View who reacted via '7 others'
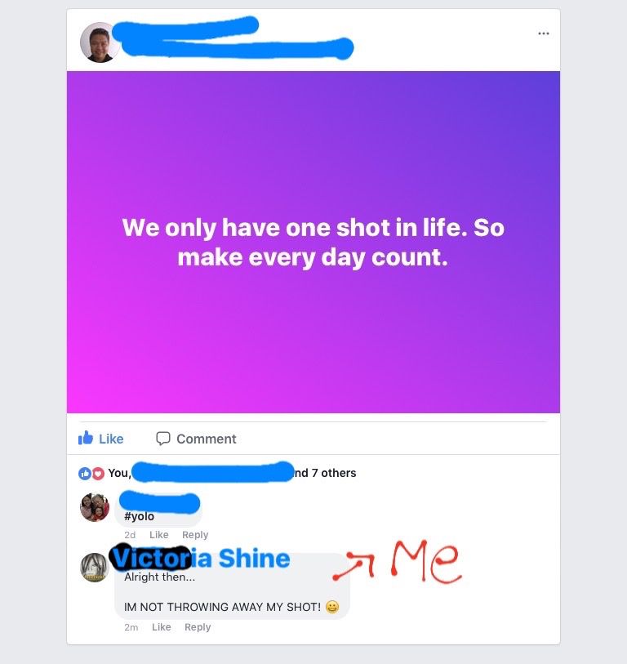 coord(334,473)
